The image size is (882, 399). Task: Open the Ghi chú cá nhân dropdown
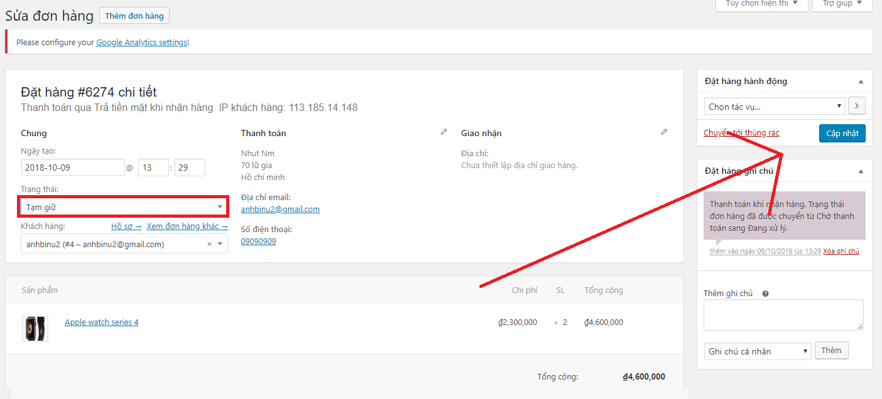[757, 351]
